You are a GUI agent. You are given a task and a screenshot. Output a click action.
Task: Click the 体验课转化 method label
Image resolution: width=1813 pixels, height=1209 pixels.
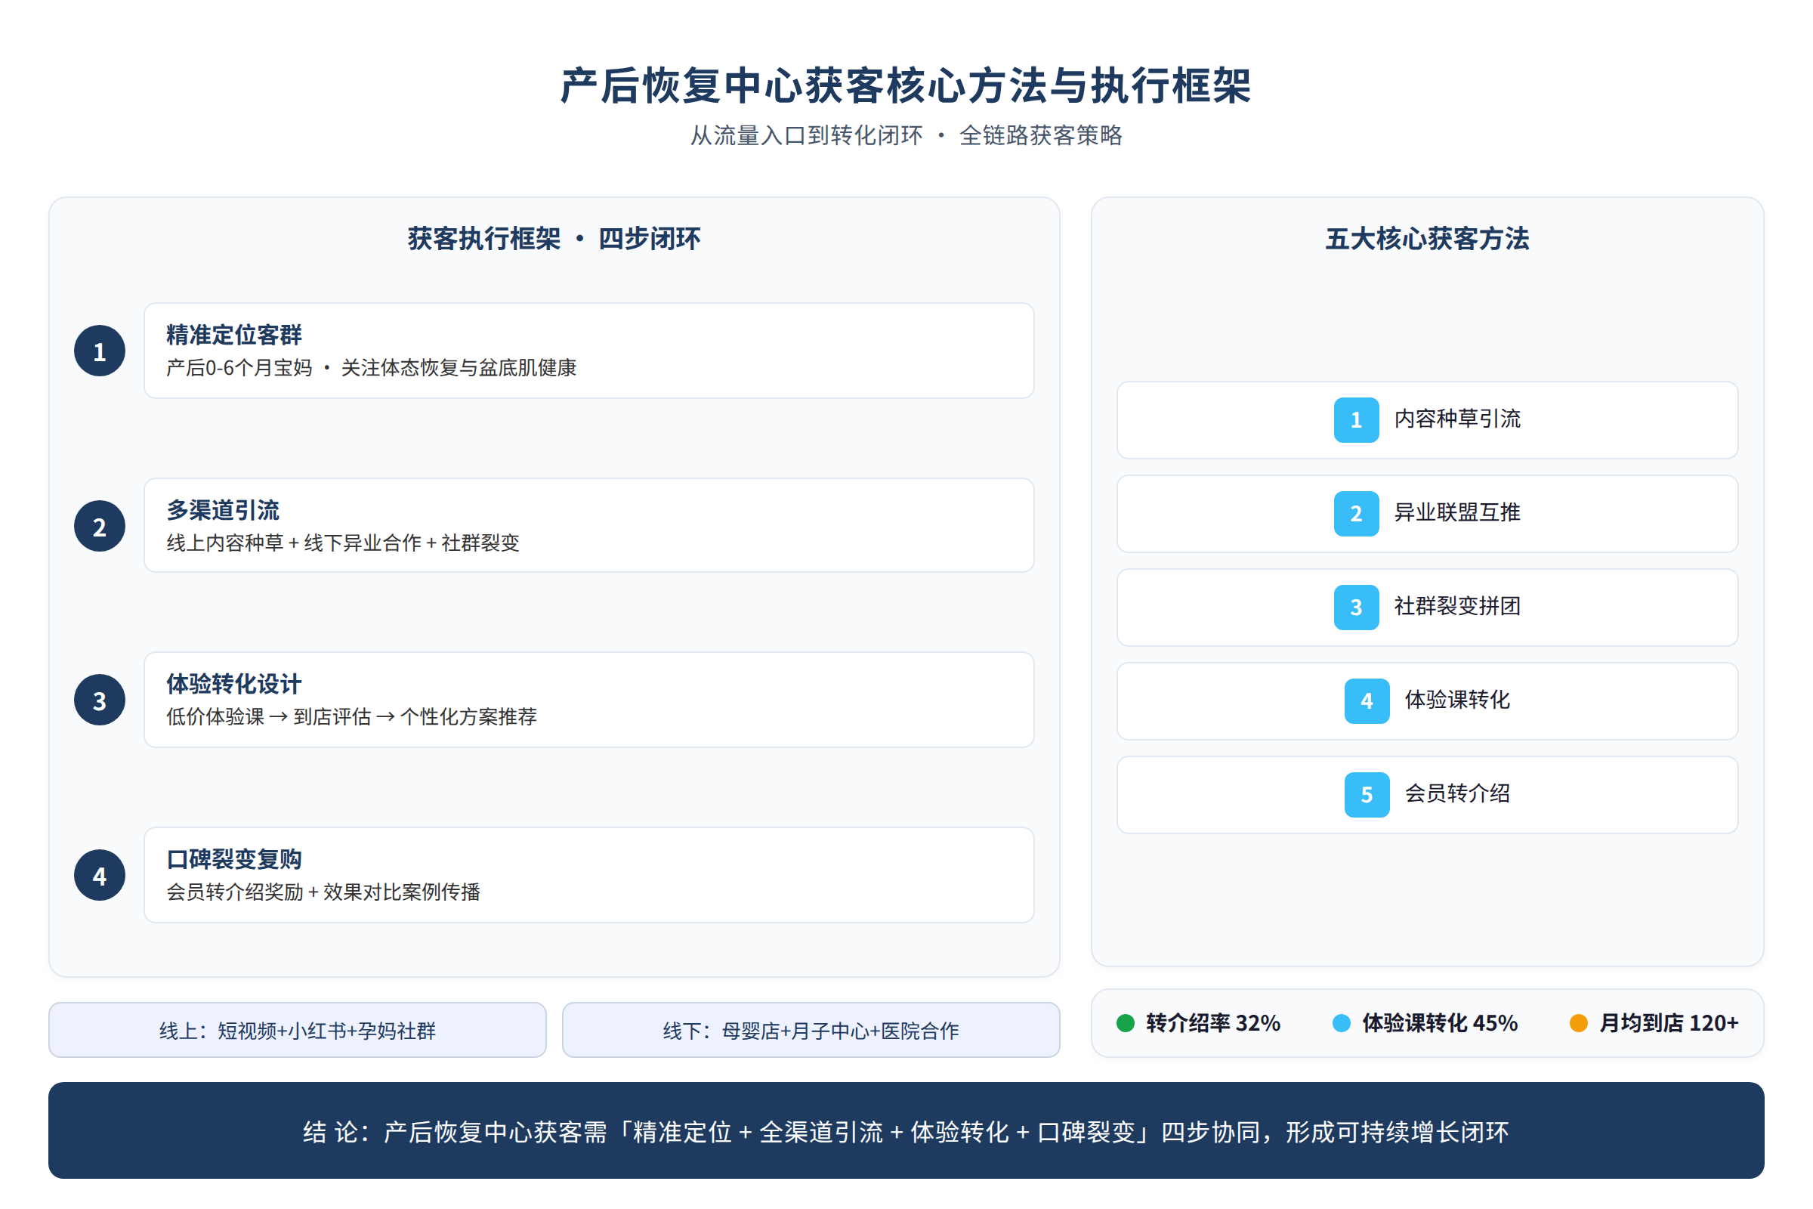(x=1457, y=700)
